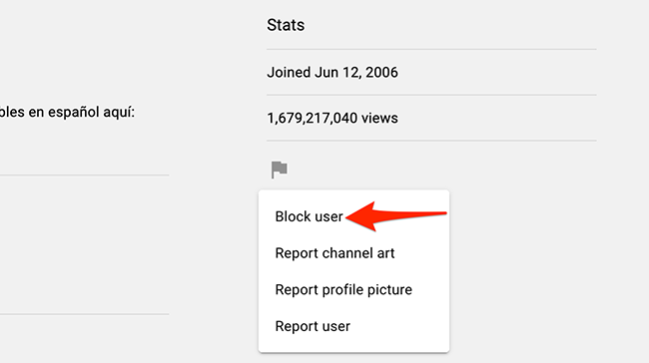Screen dimensions: 649x363
Task: Click the gray report flag icon
Action: pos(279,170)
